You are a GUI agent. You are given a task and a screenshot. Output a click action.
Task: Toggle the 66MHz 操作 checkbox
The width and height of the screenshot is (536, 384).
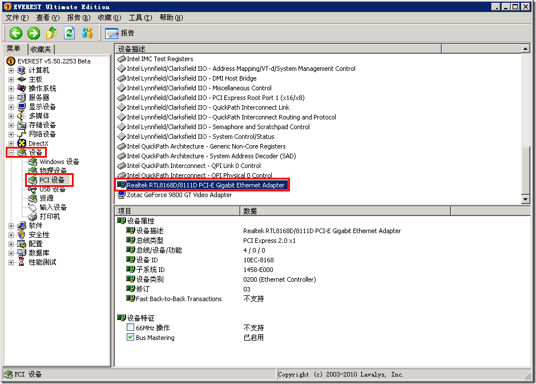tap(130, 327)
